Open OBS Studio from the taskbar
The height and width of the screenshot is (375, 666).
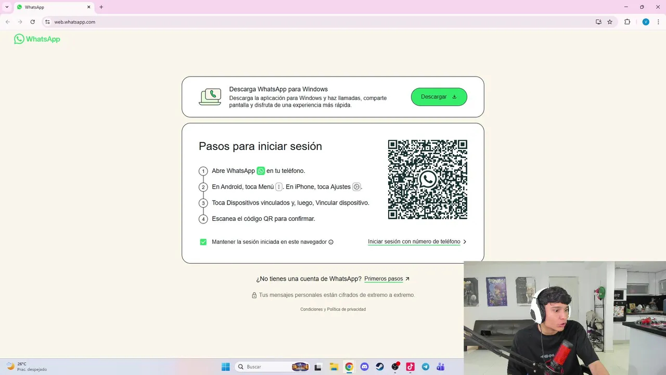coord(395,367)
